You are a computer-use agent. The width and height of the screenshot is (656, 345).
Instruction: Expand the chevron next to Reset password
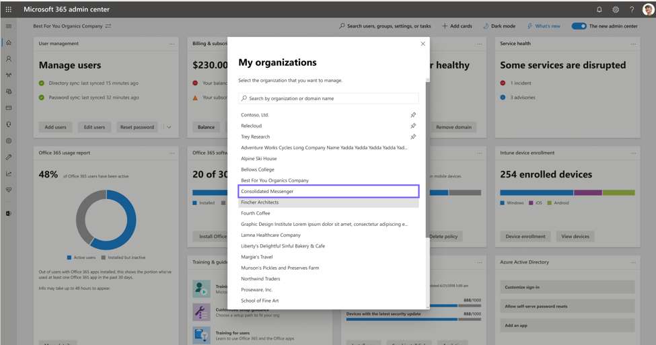169,127
